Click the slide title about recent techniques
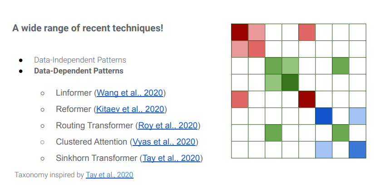The width and height of the screenshot is (380, 189). click(x=88, y=28)
